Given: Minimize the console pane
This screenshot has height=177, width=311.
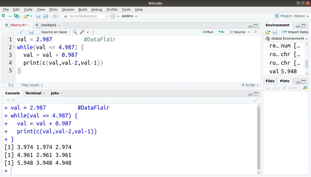Looking at the screenshot, I should [250, 95].
